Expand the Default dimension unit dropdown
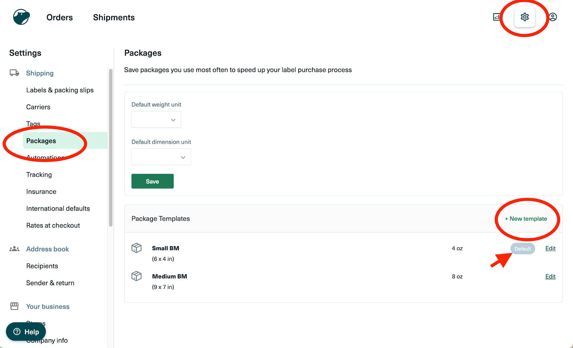 [x=161, y=157]
